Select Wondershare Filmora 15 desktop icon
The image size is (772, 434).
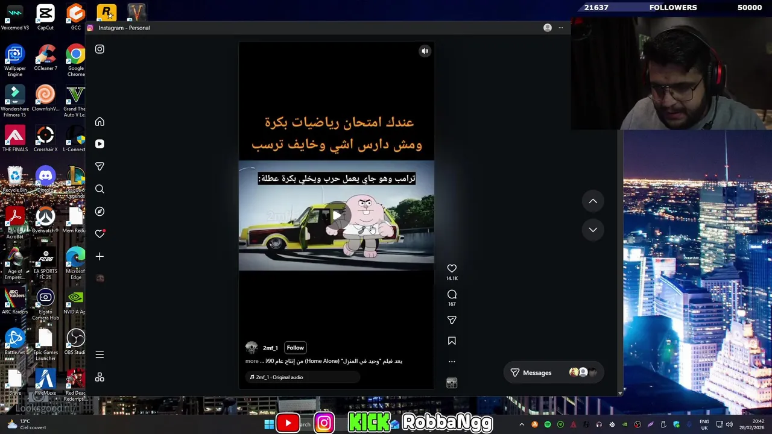tap(15, 102)
